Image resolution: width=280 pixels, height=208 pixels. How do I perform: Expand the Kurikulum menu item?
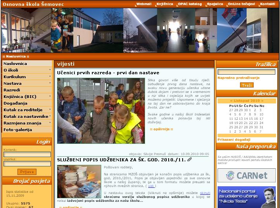pos(27,77)
